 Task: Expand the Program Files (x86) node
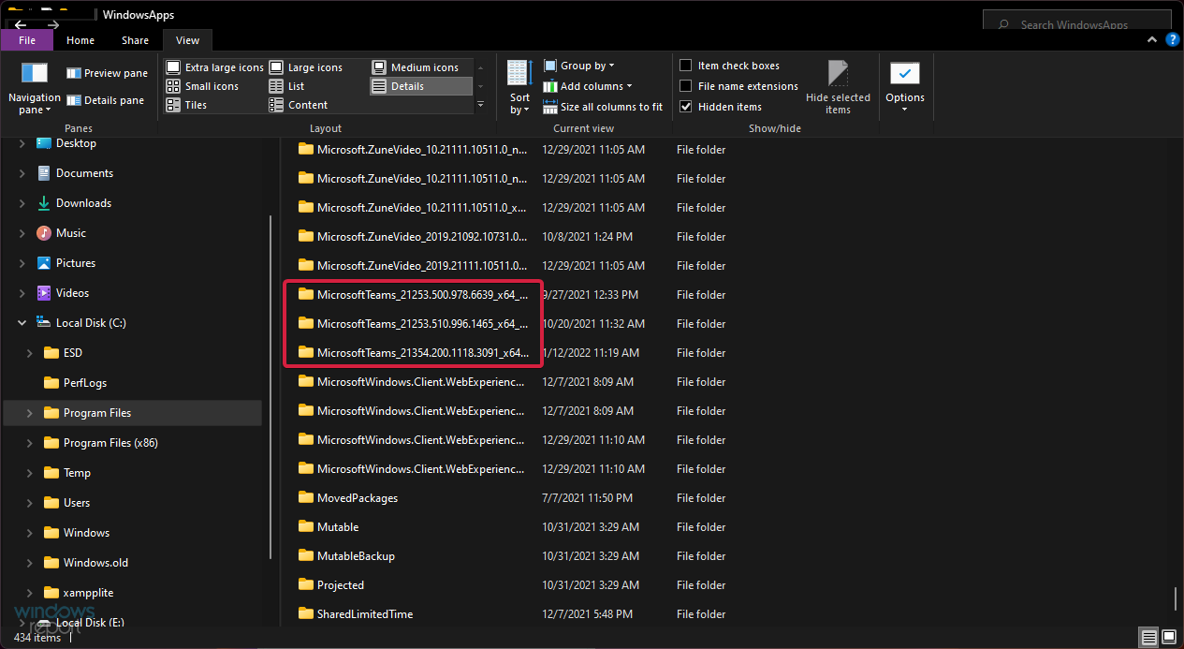pos(30,443)
